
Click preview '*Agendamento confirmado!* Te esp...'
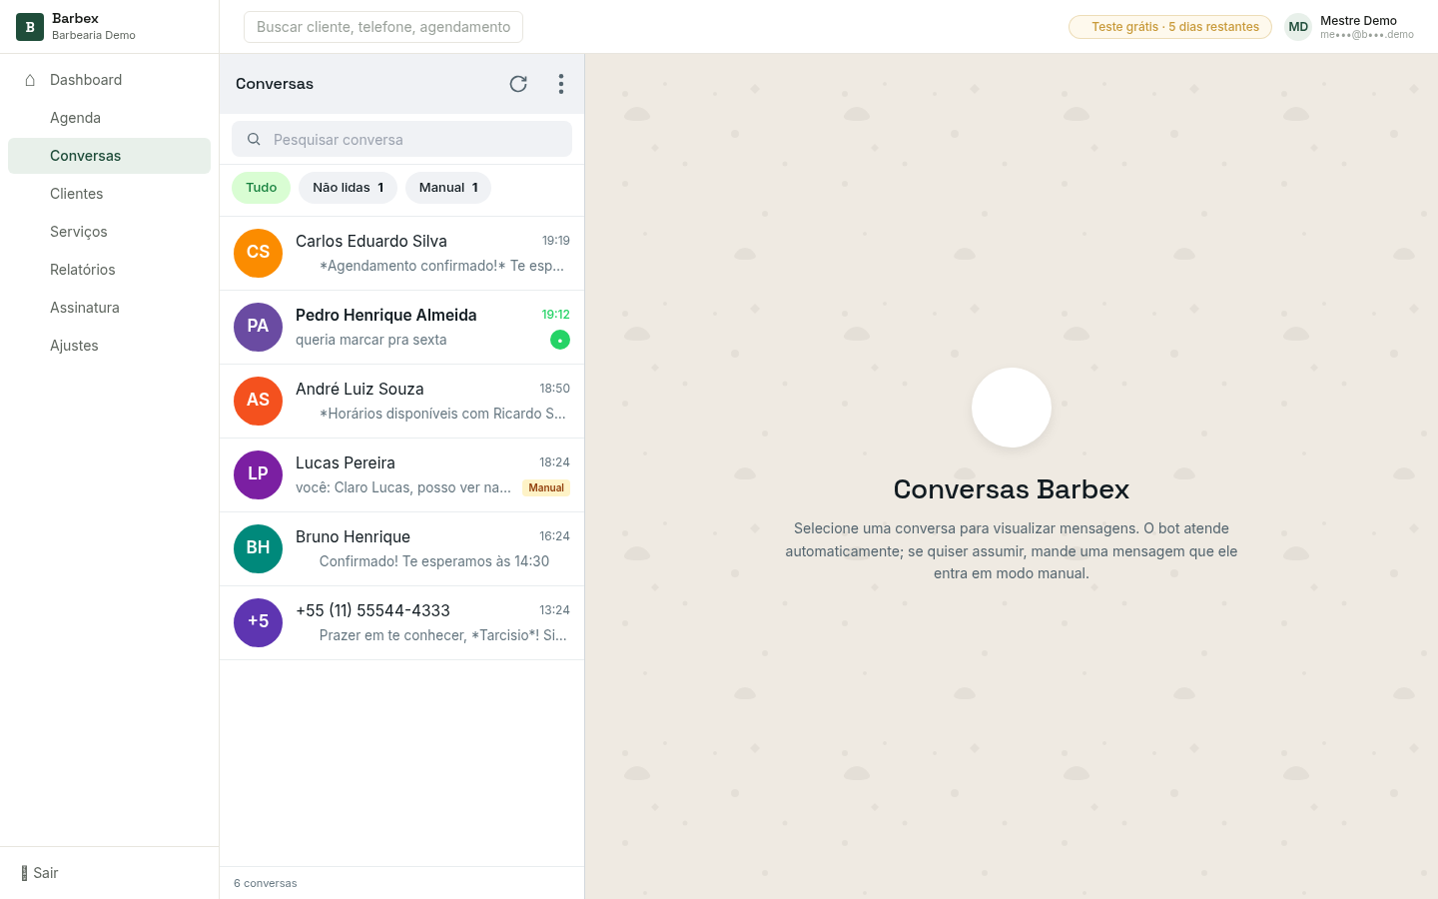(441, 266)
